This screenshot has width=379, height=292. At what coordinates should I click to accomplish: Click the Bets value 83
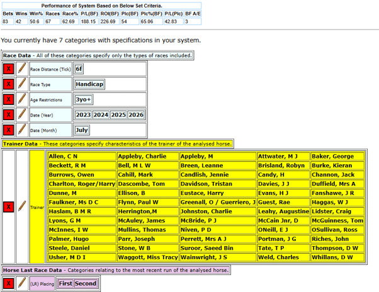click(8, 21)
